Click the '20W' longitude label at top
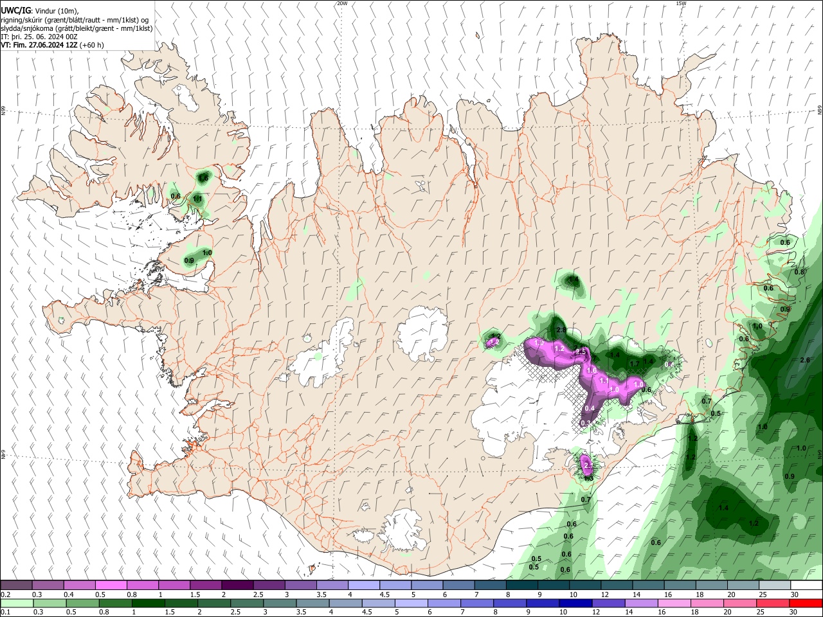The width and height of the screenshot is (823, 617). pos(342,3)
